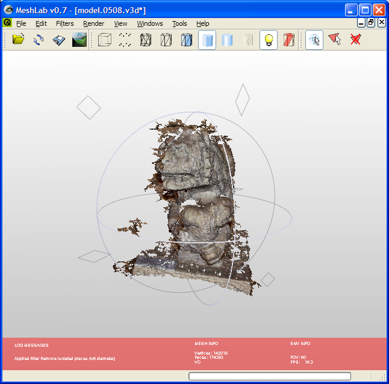Select Hidden Lines render mode
Screen dimensions: 389x384
coord(166,40)
